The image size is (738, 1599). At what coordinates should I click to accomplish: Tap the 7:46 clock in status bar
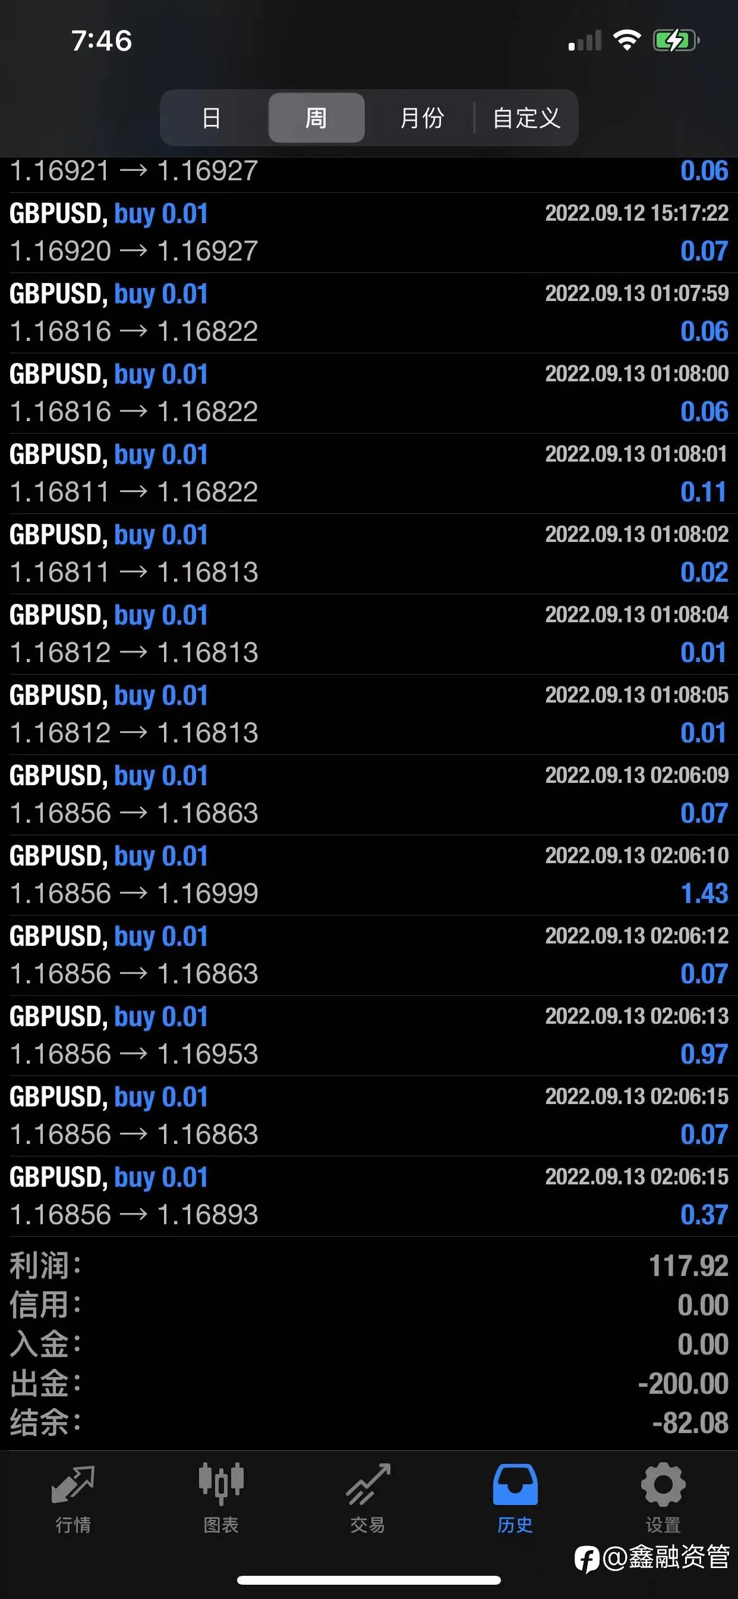click(x=102, y=41)
